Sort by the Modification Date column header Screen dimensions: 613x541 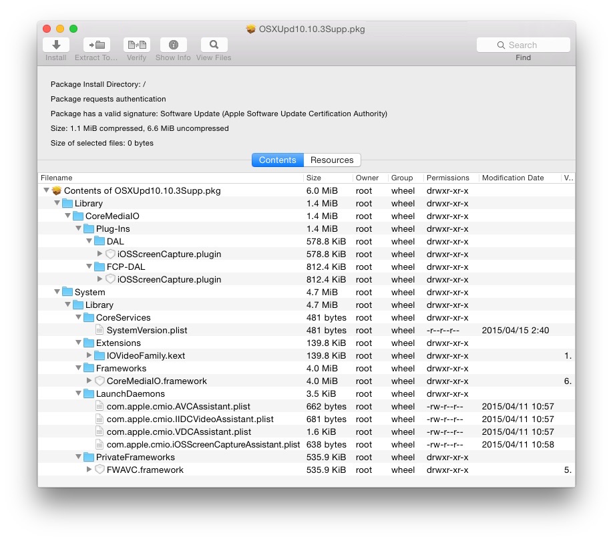[520, 178]
